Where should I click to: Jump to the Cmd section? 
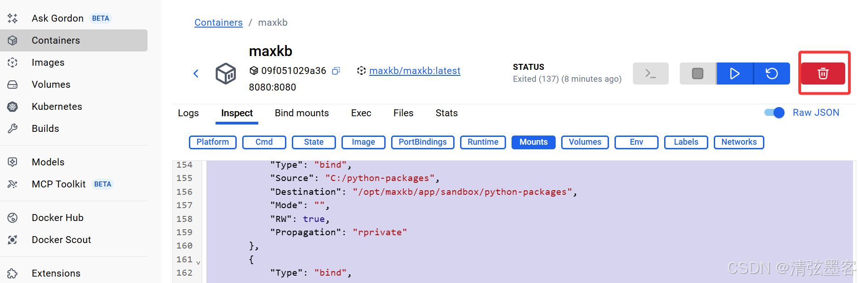[x=264, y=142]
